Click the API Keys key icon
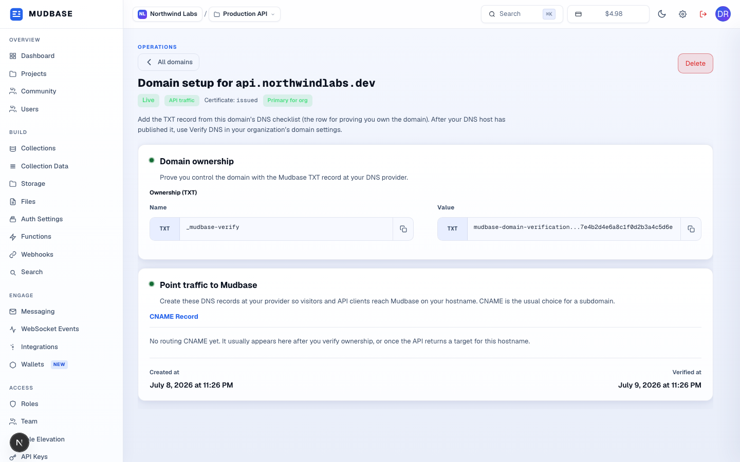The image size is (740, 462). pyautogui.click(x=13, y=457)
